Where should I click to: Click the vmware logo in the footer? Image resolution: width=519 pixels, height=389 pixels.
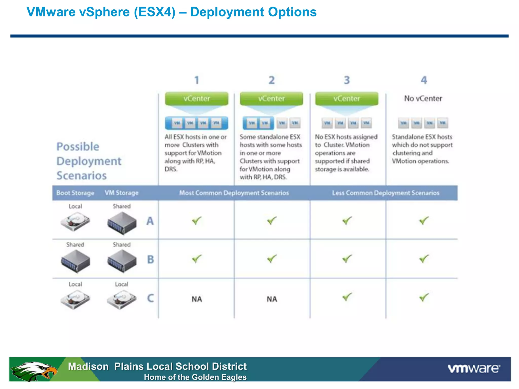474,368
